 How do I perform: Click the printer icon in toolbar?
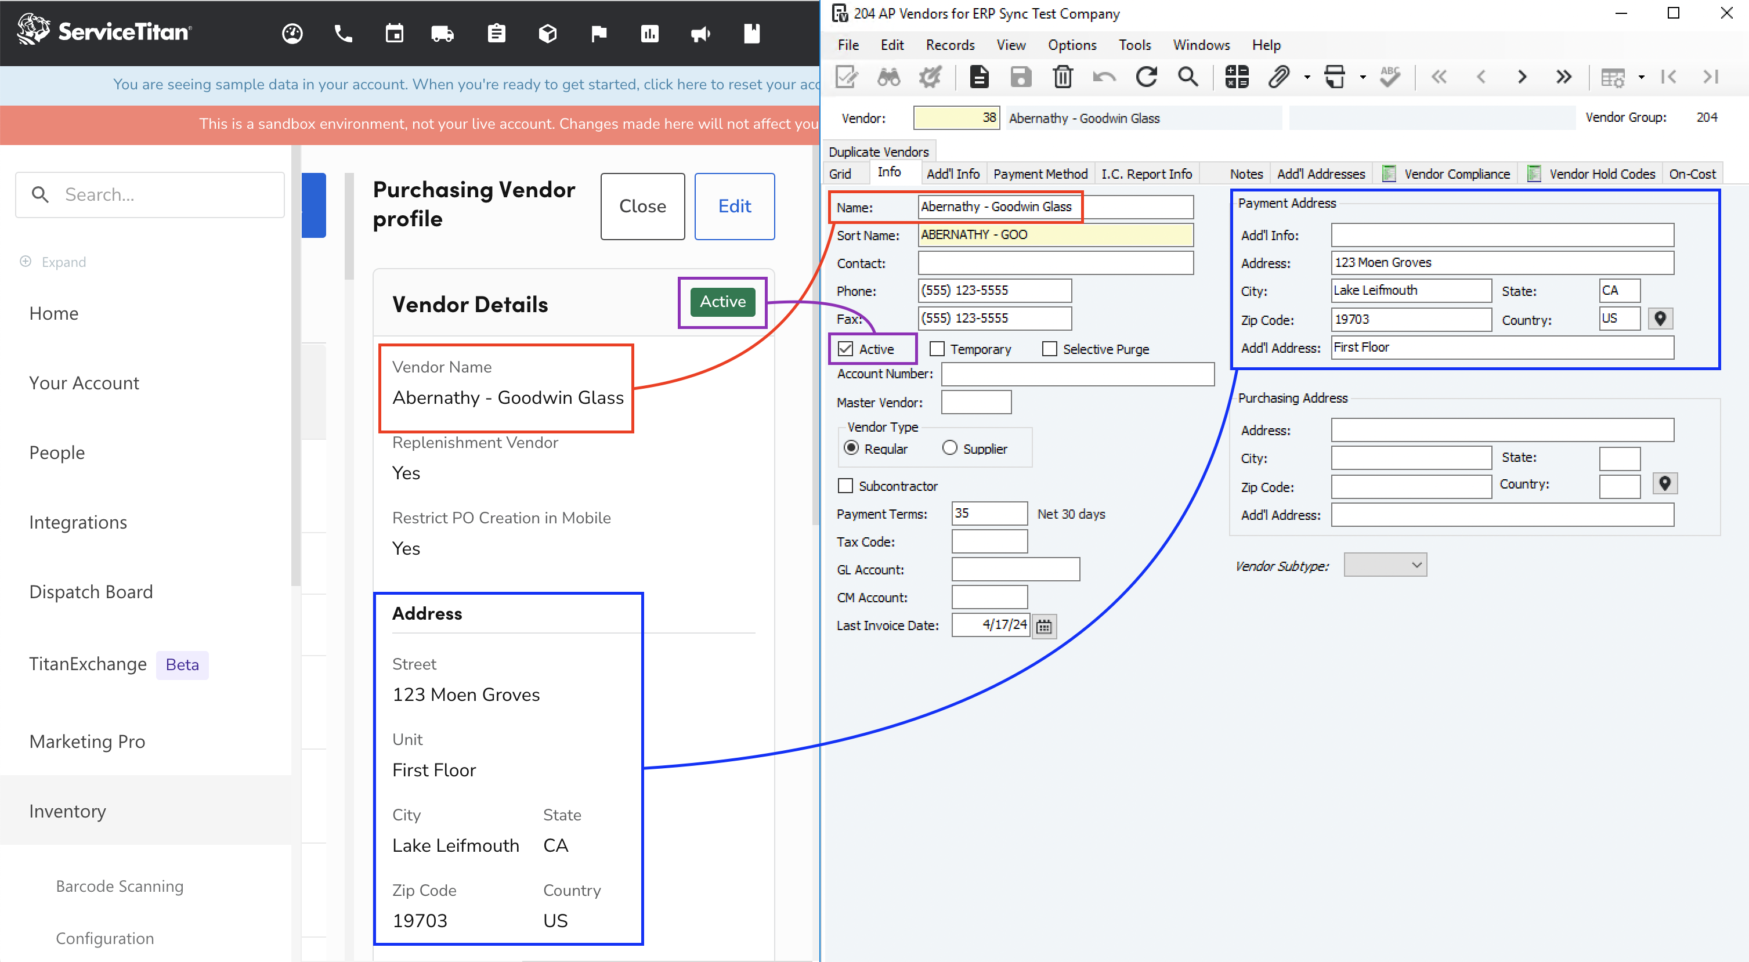pyautogui.click(x=1335, y=77)
